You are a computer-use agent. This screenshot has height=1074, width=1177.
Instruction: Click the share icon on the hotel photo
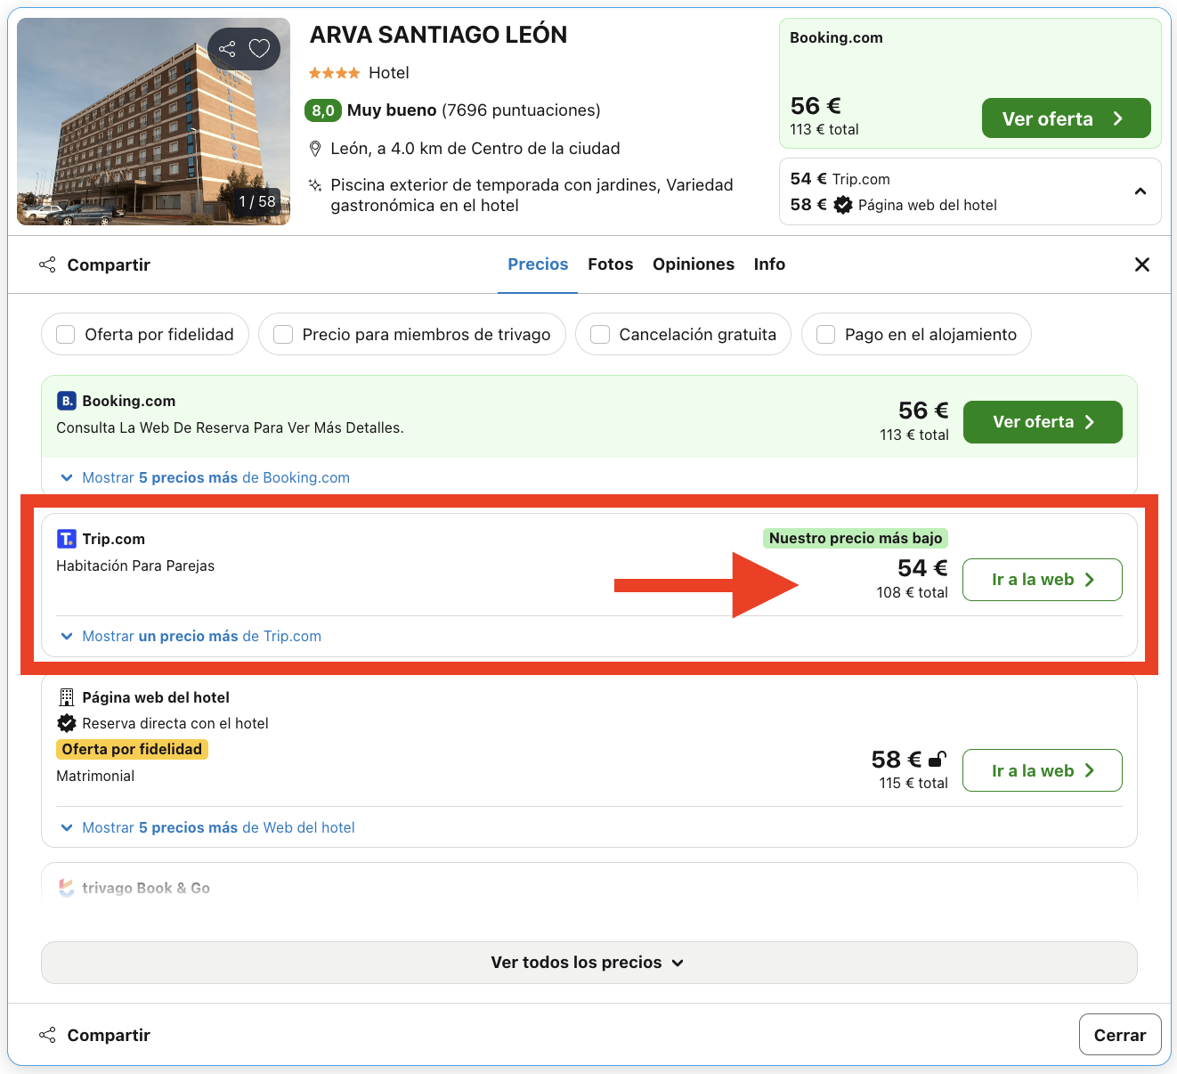[228, 49]
